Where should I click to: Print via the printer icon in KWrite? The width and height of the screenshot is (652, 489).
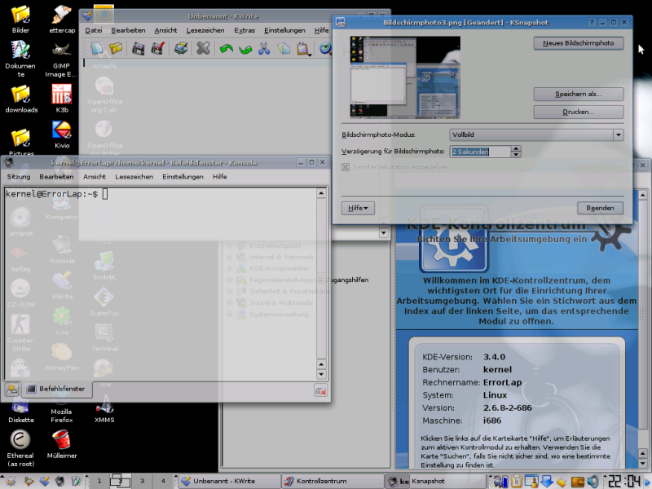tap(183, 47)
